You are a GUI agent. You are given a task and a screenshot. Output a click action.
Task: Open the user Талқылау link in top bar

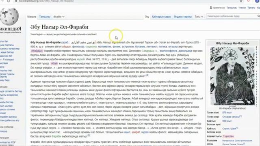pos(232,8)
